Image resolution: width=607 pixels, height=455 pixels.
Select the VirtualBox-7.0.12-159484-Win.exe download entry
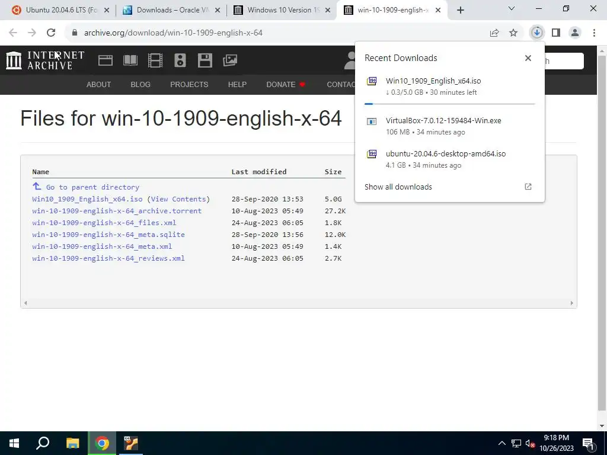pyautogui.click(x=449, y=126)
